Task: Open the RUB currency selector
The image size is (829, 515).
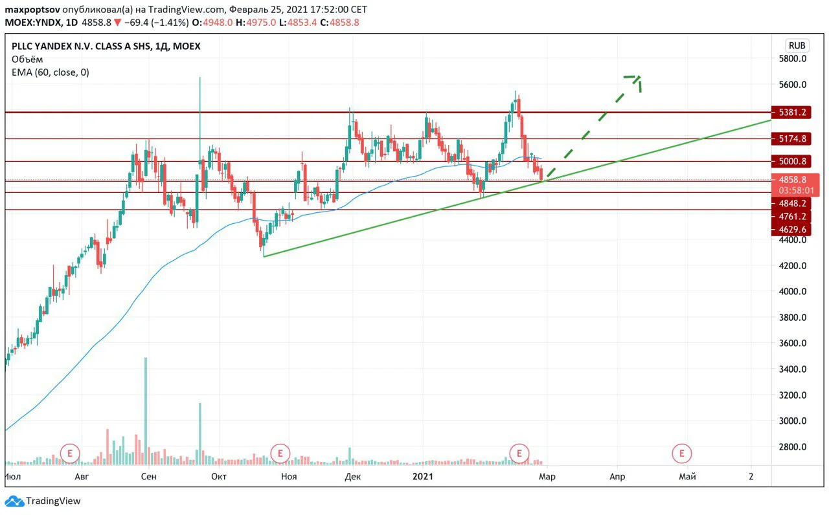Action: pos(797,46)
